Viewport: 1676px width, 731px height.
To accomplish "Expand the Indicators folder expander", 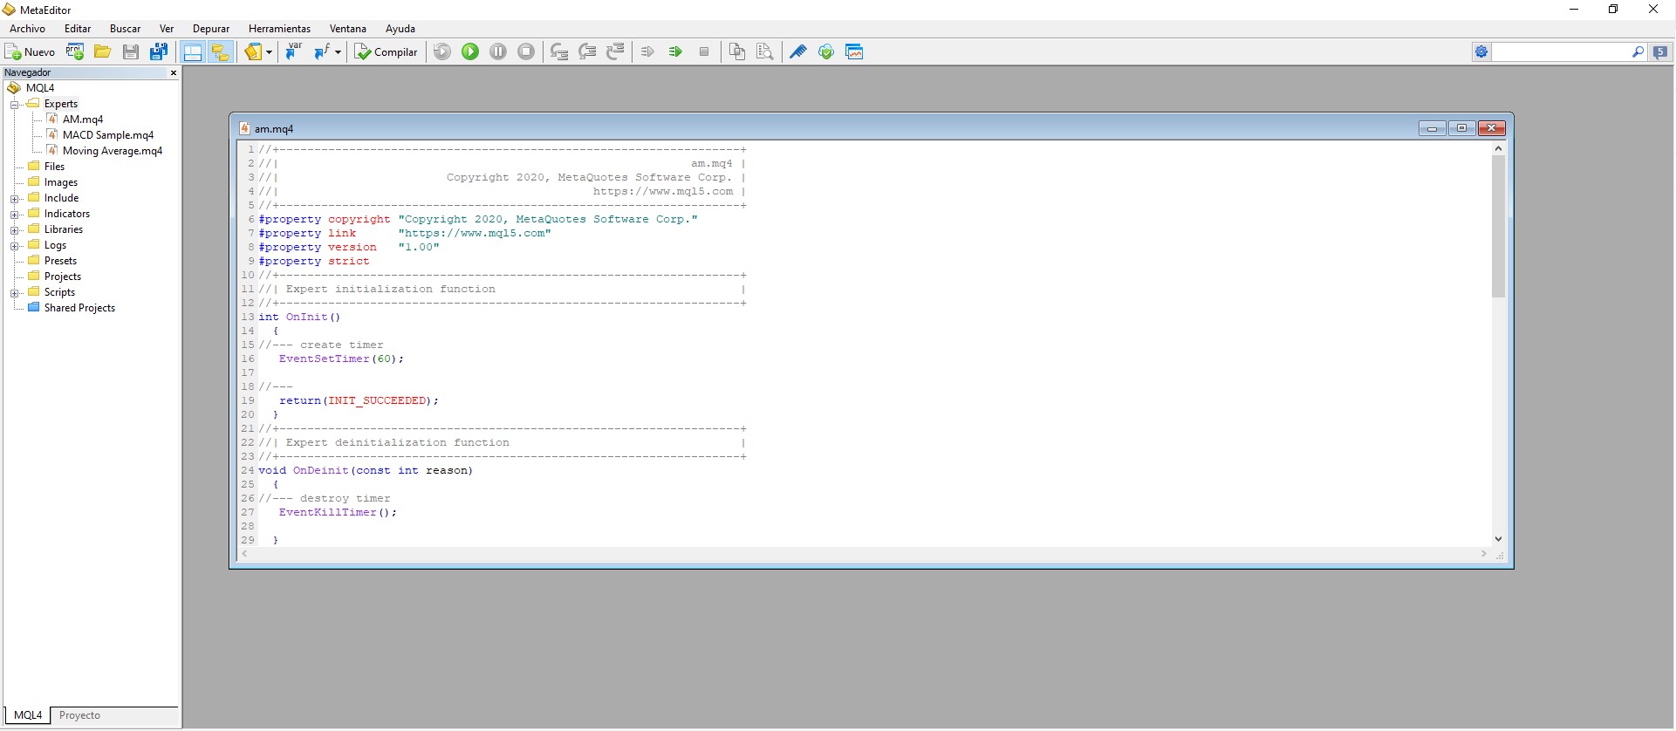I will coord(15,215).
